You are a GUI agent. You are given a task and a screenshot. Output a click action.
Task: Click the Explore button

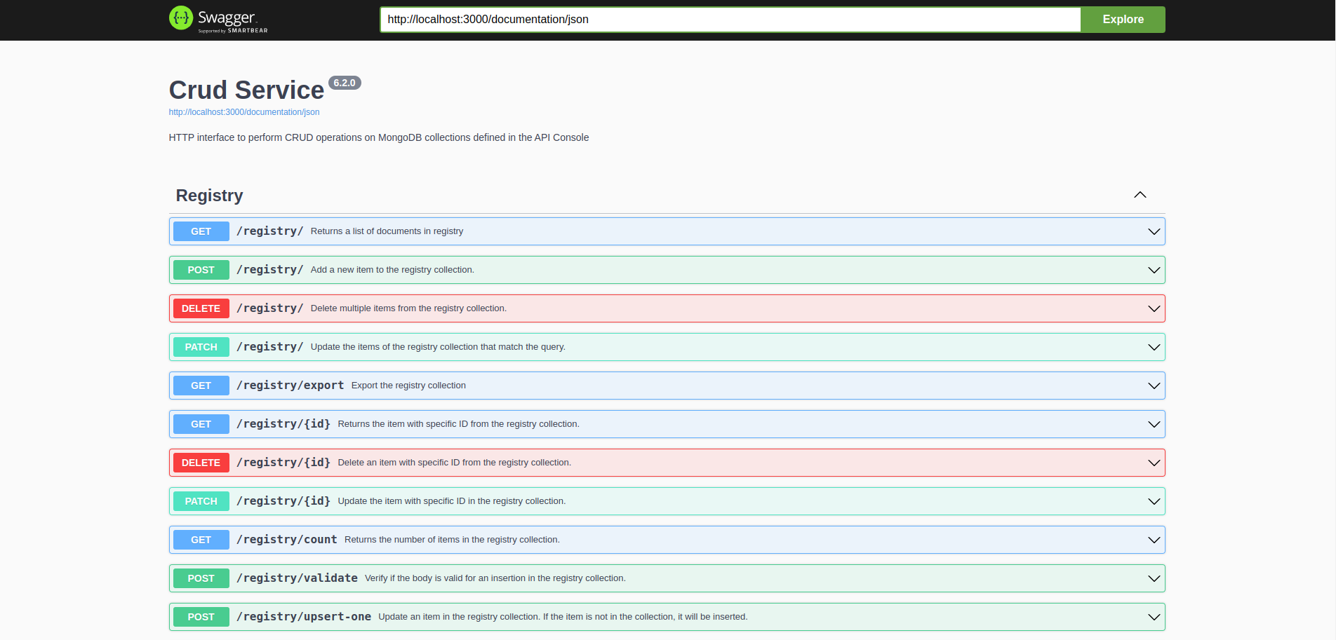pyautogui.click(x=1122, y=20)
